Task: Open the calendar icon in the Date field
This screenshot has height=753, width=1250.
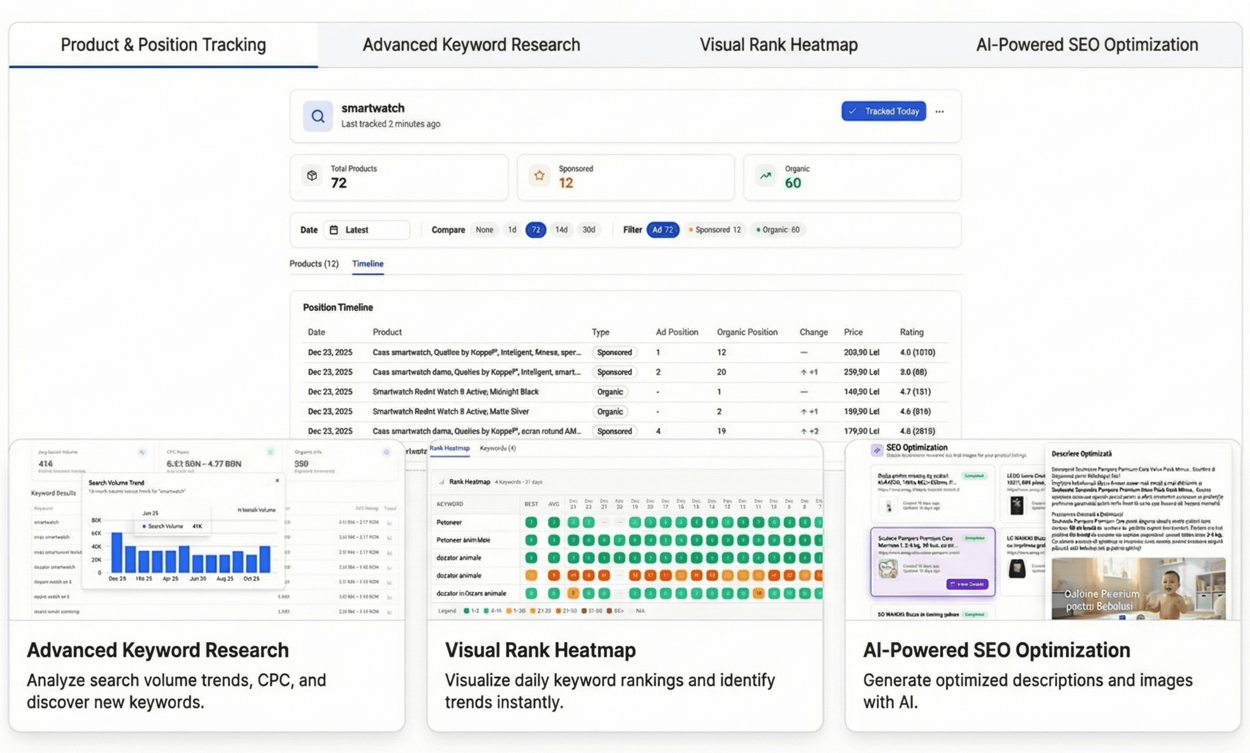Action: point(333,229)
